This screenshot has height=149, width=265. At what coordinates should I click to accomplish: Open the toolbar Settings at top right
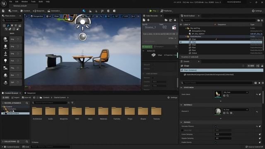click(x=257, y=11)
